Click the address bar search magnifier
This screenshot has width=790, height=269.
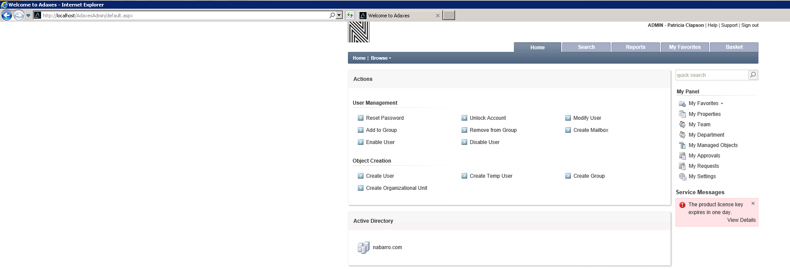pyautogui.click(x=332, y=15)
